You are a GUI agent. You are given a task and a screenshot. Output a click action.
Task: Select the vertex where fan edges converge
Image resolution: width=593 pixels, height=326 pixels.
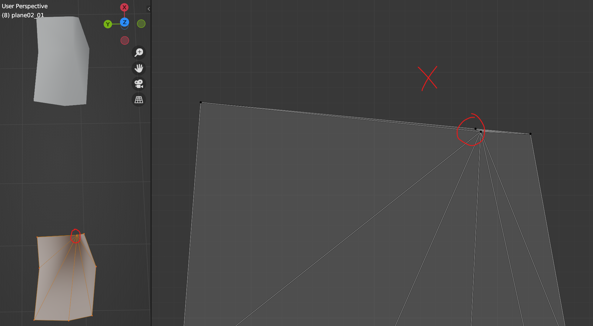481,132
